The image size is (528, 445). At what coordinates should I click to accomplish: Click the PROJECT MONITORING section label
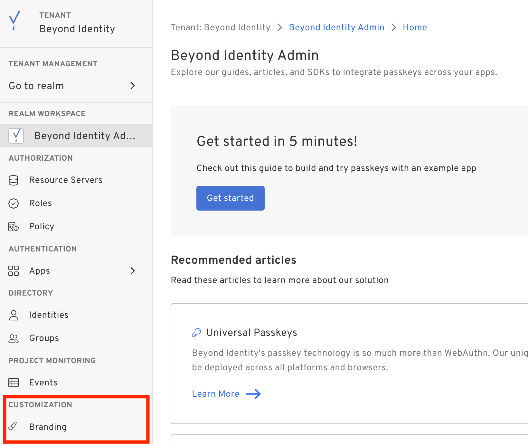(x=52, y=361)
